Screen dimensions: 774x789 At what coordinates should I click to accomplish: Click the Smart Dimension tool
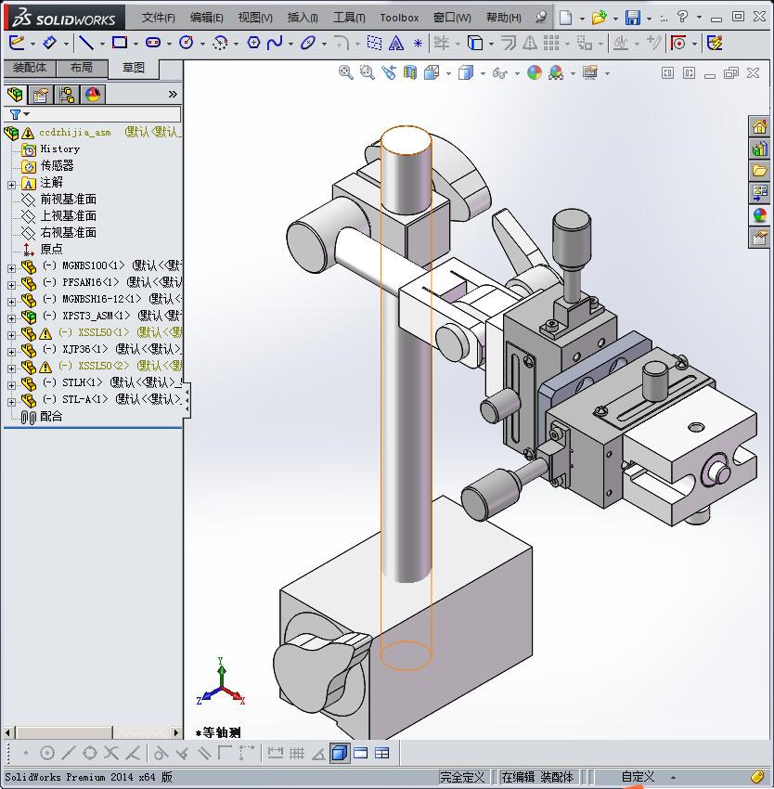pyautogui.click(x=49, y=43)
